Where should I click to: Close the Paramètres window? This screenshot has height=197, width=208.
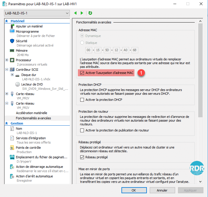[x=201, y=4]
